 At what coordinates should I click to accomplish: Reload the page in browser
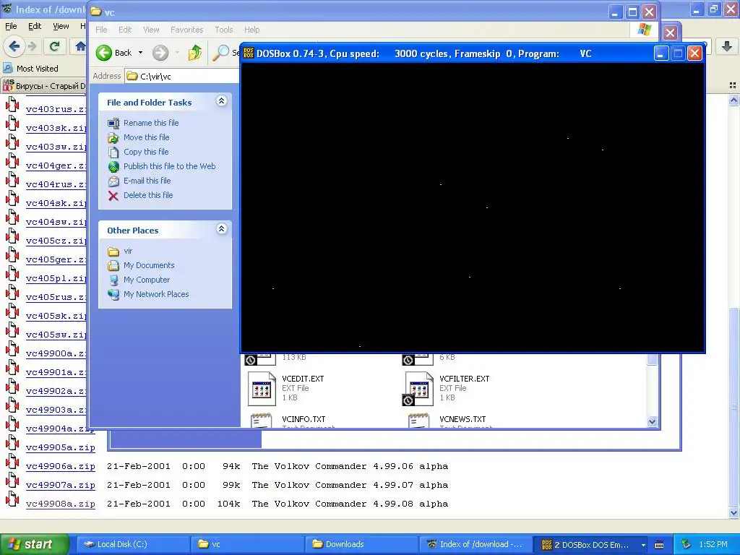[x=55, y=46]
